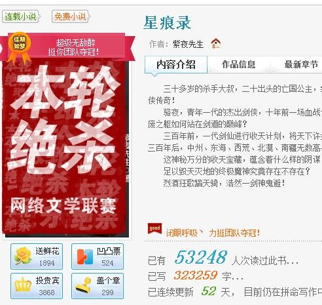Open the 内容介绍 tab
The image size is (322, 305).
(x=176, y=65)
